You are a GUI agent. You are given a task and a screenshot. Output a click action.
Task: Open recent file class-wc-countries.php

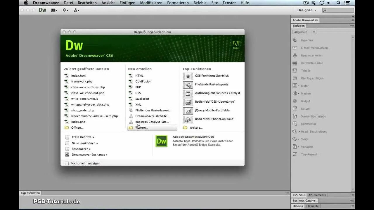pyautogui.click(x=88, y=87)
